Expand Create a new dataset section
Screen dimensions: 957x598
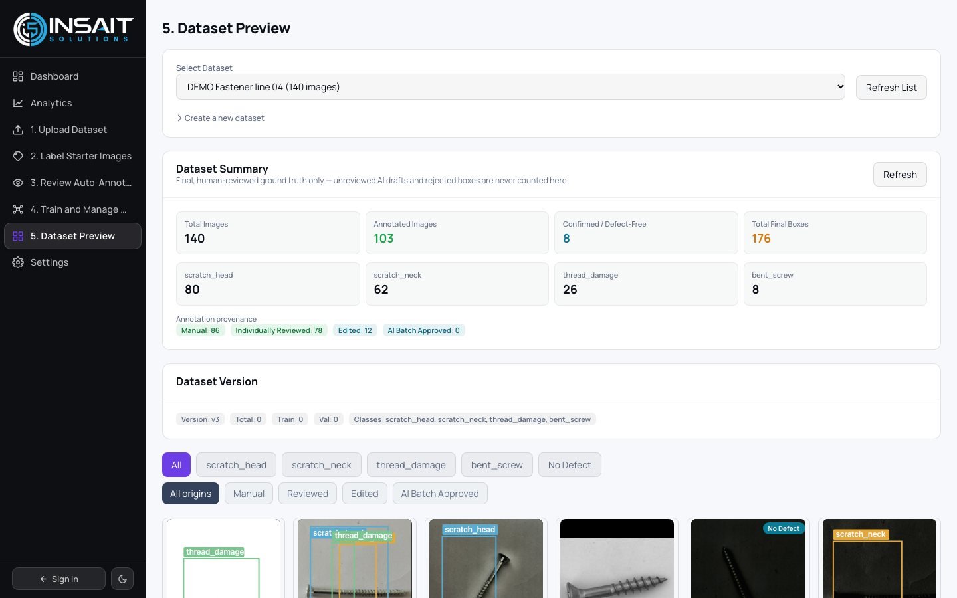tap(221, 118)
